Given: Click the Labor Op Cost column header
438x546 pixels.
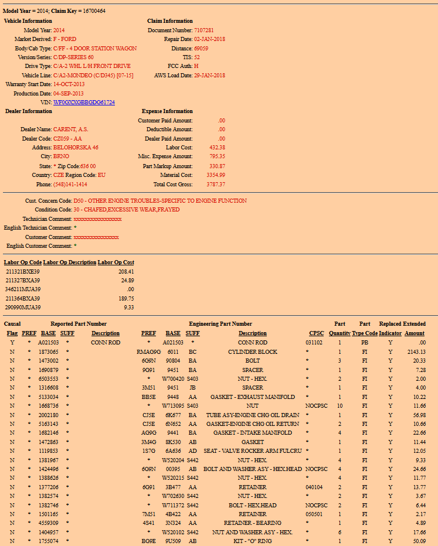Looking at the screenshot, I should click(x=116, y=262).
